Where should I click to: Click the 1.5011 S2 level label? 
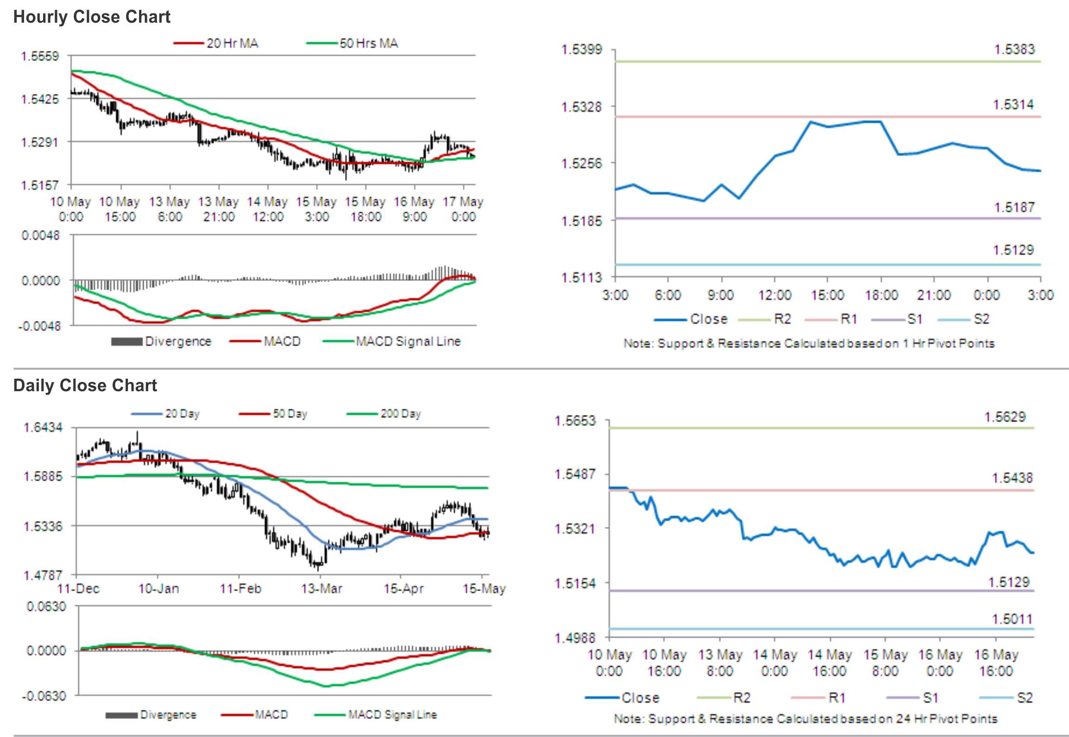[x=1012, y=619]
